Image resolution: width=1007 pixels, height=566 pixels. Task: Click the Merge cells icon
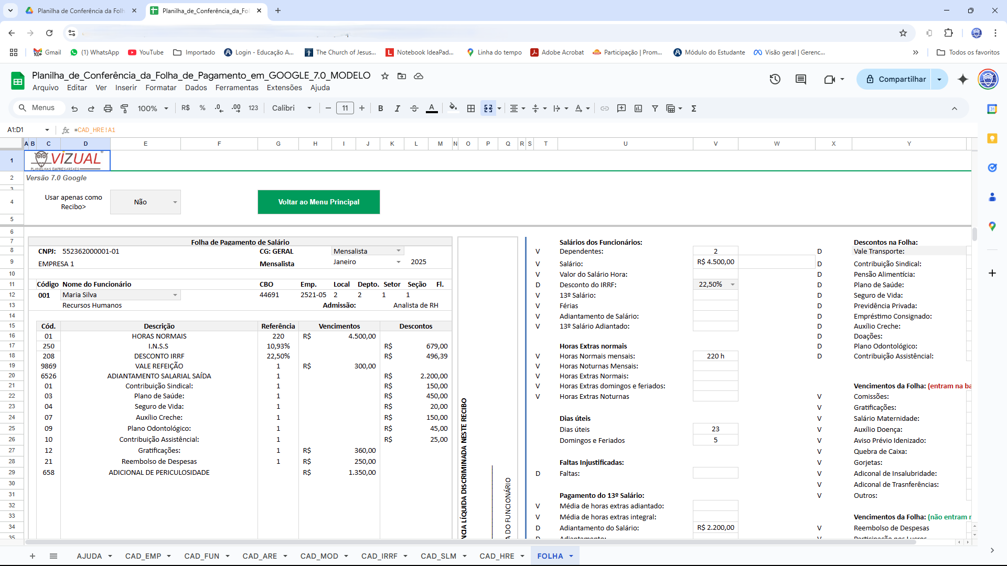tap(488, 108)
